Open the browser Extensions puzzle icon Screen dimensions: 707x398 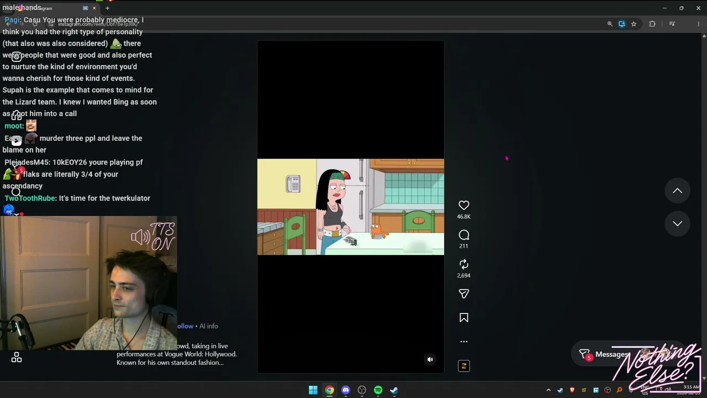point(652,24)
